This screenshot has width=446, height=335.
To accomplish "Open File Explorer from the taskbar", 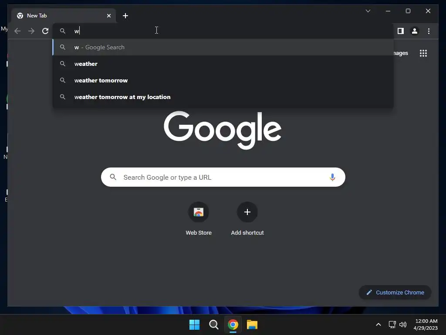I will 252,325.
